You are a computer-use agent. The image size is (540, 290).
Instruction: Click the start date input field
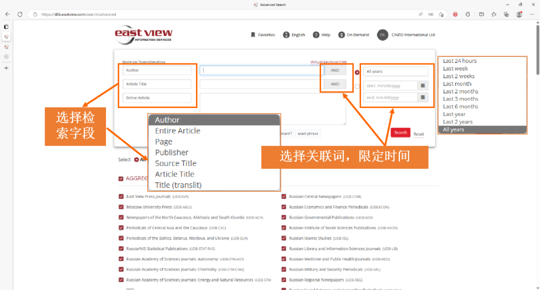390,85
